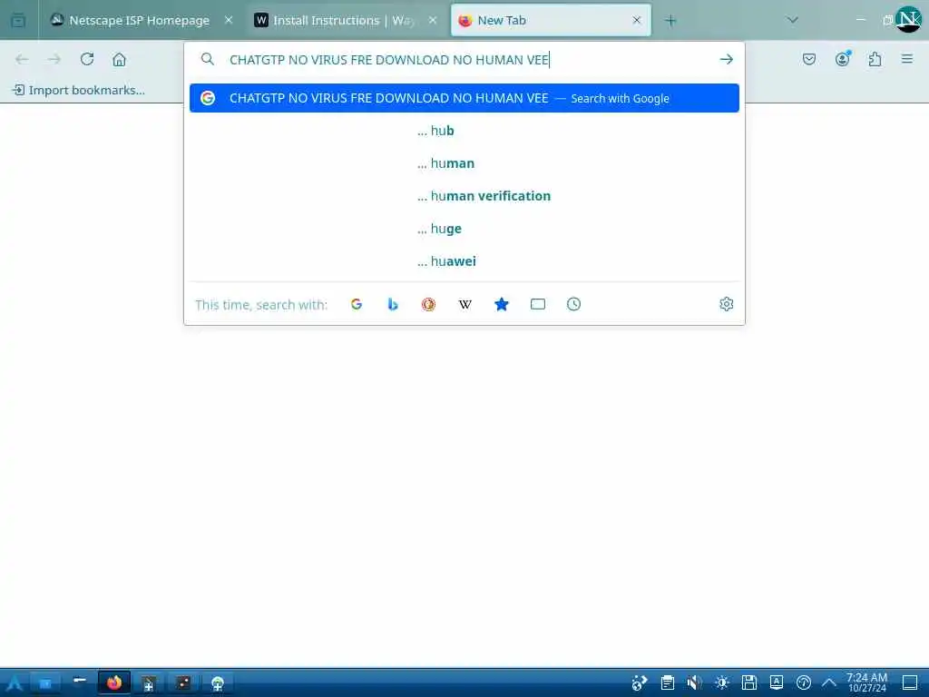Switch to the Install Instructions tab
The height and width of the screenshot is (697, 929).
click(x=346, y=20)
